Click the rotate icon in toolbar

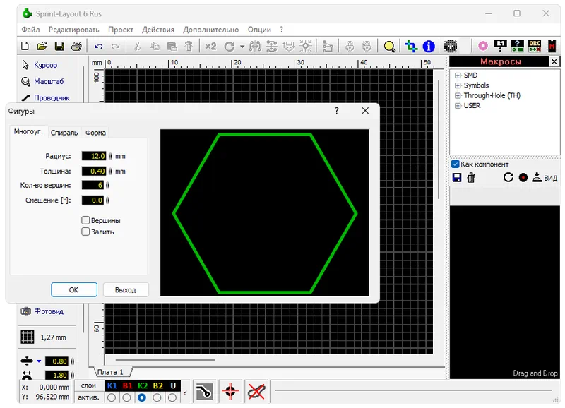pyautogui.click(x=230, y=47)
